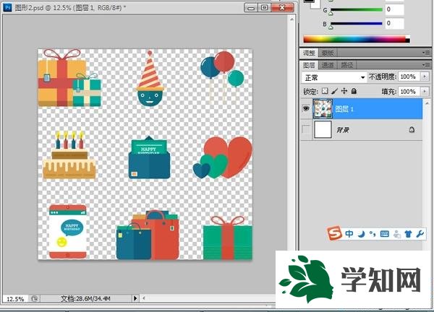Screen dimensions: 434x312
Task: Click layers list scrollbar up arrow
Action: pos(427,103)
